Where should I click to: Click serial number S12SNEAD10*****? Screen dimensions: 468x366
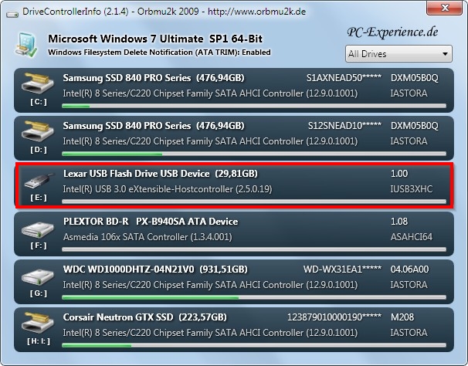tap(344, 126)
